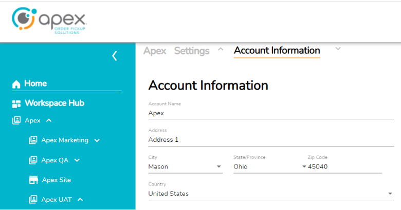Viewport: 401px width, 210px height.
Task: Click the Zip Code field with 45040
Action: [x=344, y=167]
